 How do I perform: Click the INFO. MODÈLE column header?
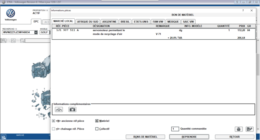pyautogui.click(x=193, y=26)
